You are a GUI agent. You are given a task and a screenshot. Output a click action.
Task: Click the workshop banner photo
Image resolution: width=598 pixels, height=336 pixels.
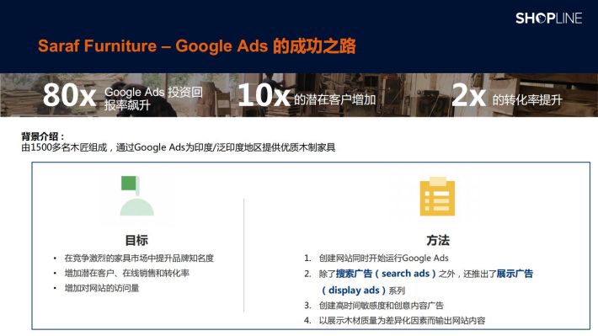point(299,95)
